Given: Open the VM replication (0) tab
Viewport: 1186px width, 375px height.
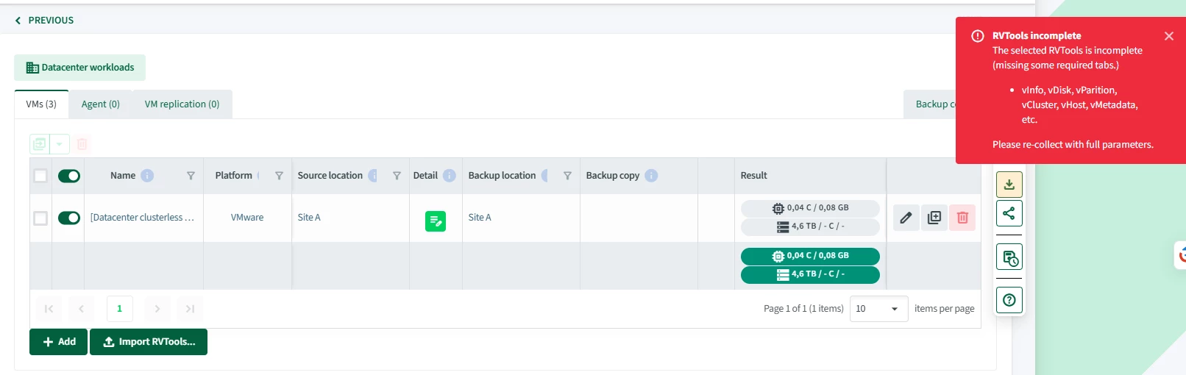Looking at the screenshot, I should click(x=182, y=104).
